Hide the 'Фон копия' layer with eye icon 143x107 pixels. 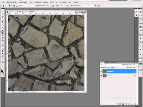point(101,71)
